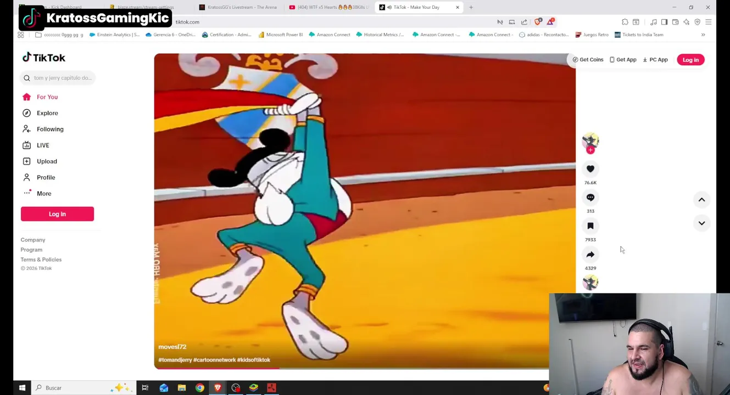
Task: Open the browser hamburger menu
Action: [x=708, y=22]
